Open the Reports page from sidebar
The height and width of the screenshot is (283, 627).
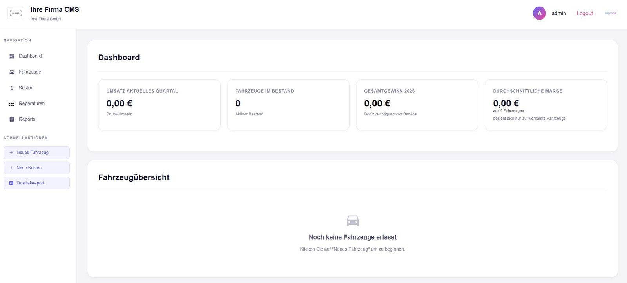[38, 119]
